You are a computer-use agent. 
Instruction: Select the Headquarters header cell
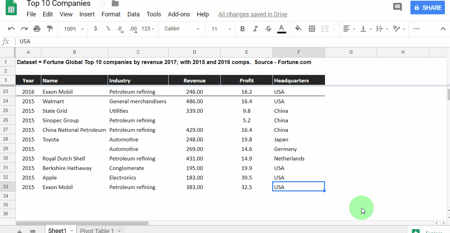(299, 80)
